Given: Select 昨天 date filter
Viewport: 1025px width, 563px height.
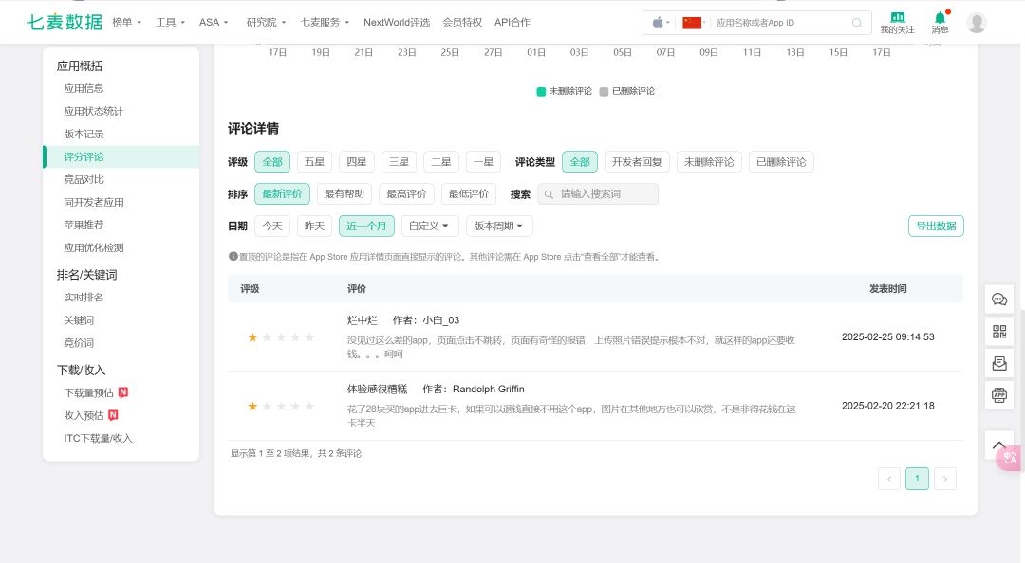Looking at the screenshot, I should point(314,226).
